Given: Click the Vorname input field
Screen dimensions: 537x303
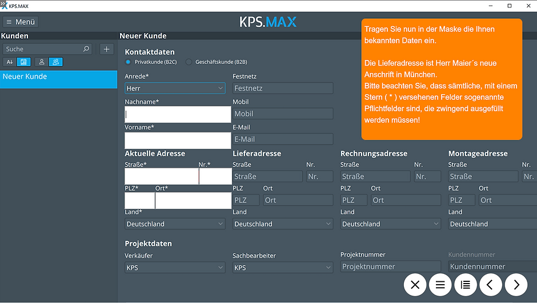Looking at the screenshot, I should pyautogui.click(x=178, y=140).
